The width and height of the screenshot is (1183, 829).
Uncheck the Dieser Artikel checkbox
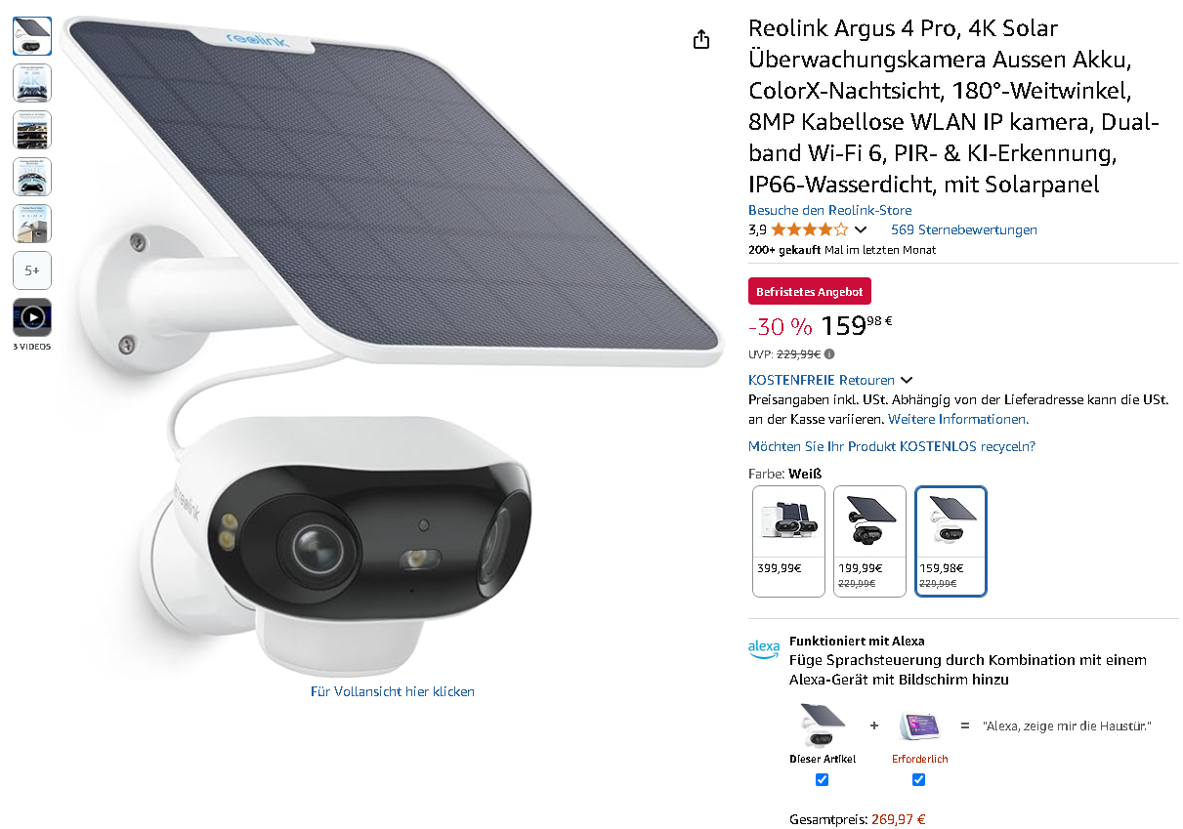pyautogui.click(x=822, y=779)
